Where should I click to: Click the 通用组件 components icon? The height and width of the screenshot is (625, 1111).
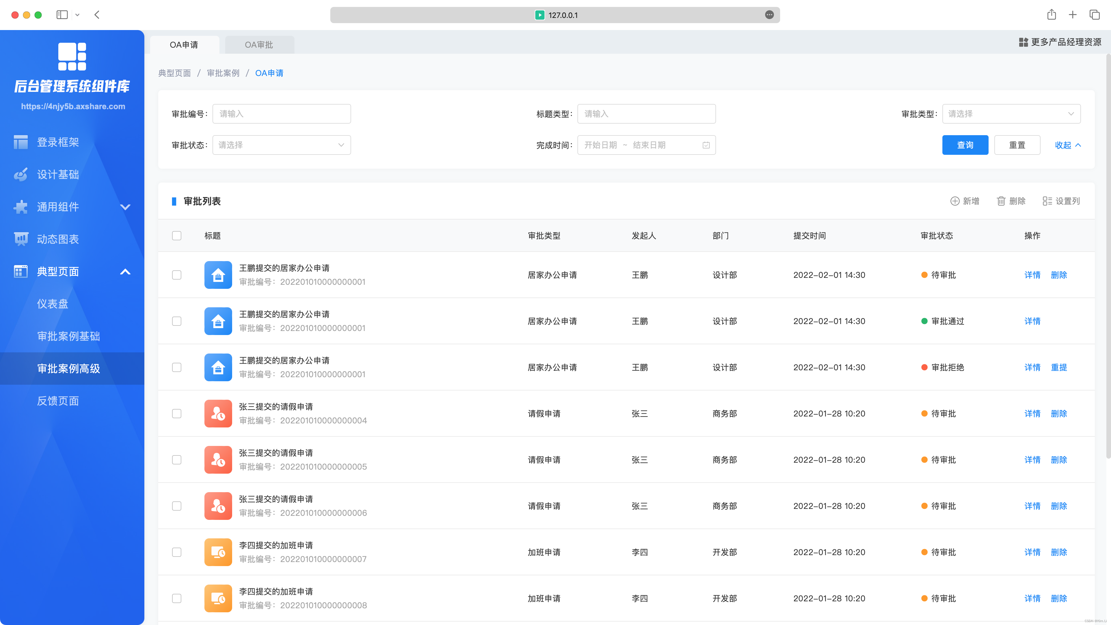[x=20, y=206]
